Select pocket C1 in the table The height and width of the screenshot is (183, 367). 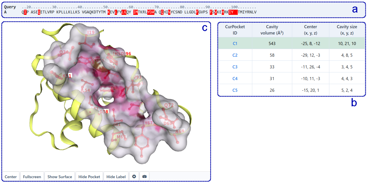tap(235, 44)
